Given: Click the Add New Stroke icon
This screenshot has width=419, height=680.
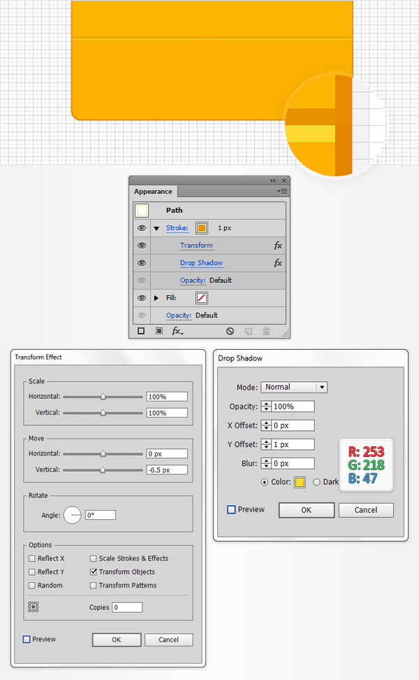Looking at the screenshot, I should 141,331.
